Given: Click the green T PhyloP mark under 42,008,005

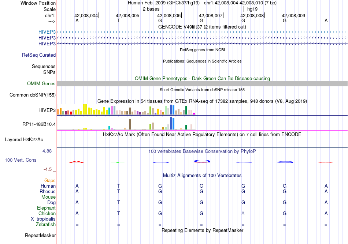Looking at the screenshot, I should coord(118,163).
